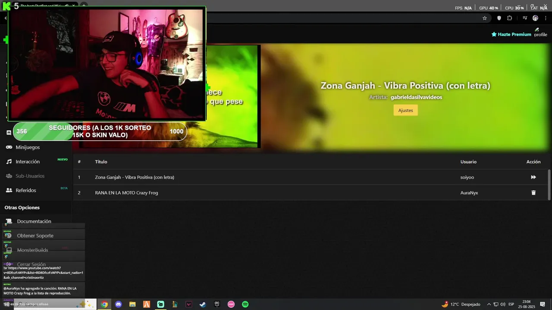Click the Título column header
Screen dimensions: 552x310
tap(101, 162)
